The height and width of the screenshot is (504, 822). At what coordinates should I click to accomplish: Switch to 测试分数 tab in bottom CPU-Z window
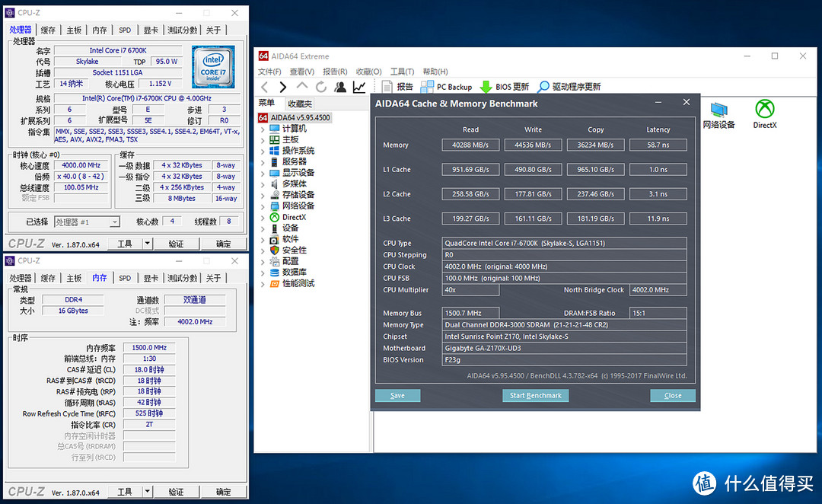pos(183,278)
